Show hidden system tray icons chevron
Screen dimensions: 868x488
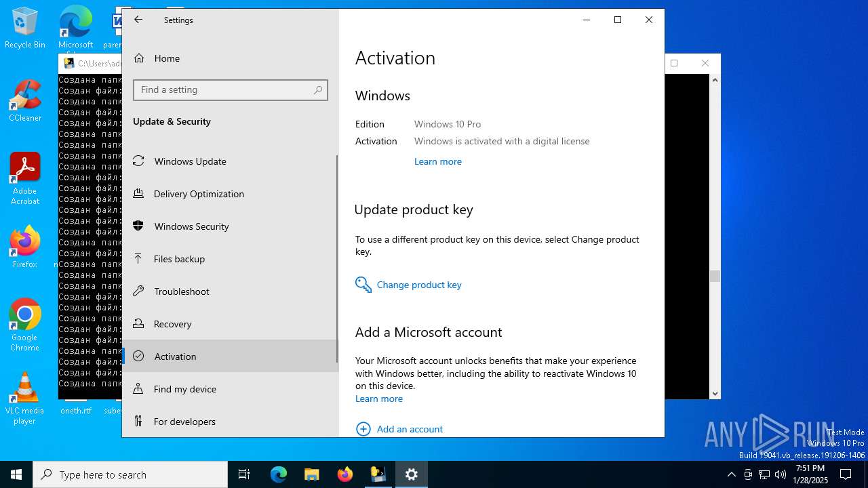(731, 474)
